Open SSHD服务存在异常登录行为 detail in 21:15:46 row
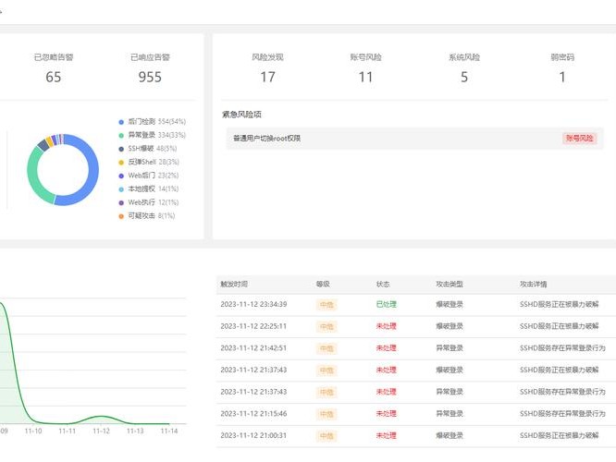Image resolution: width=616 pixels, height=462 pixels. click(562, 414)
